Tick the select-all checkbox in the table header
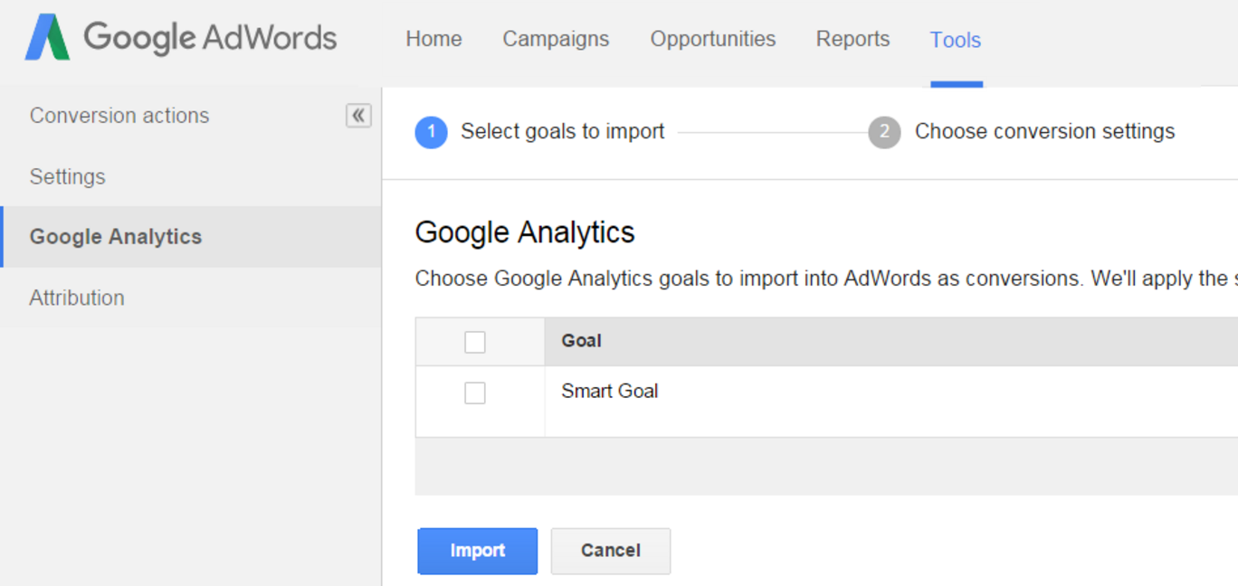This screenshot has height=586, width=1238. [x=475, y=342]
